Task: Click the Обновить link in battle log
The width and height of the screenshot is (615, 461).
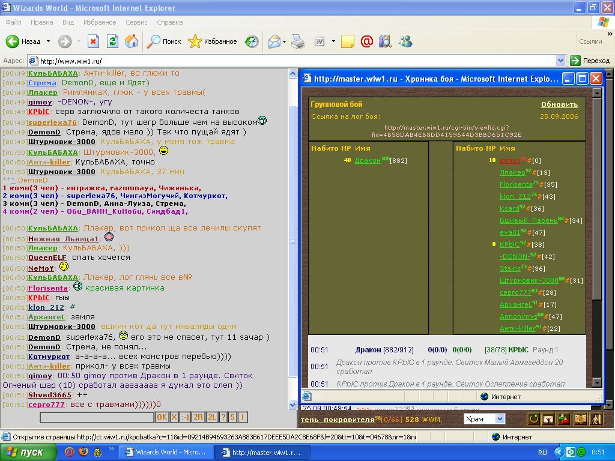Action: pyautogui.click(x=559, y=104)
